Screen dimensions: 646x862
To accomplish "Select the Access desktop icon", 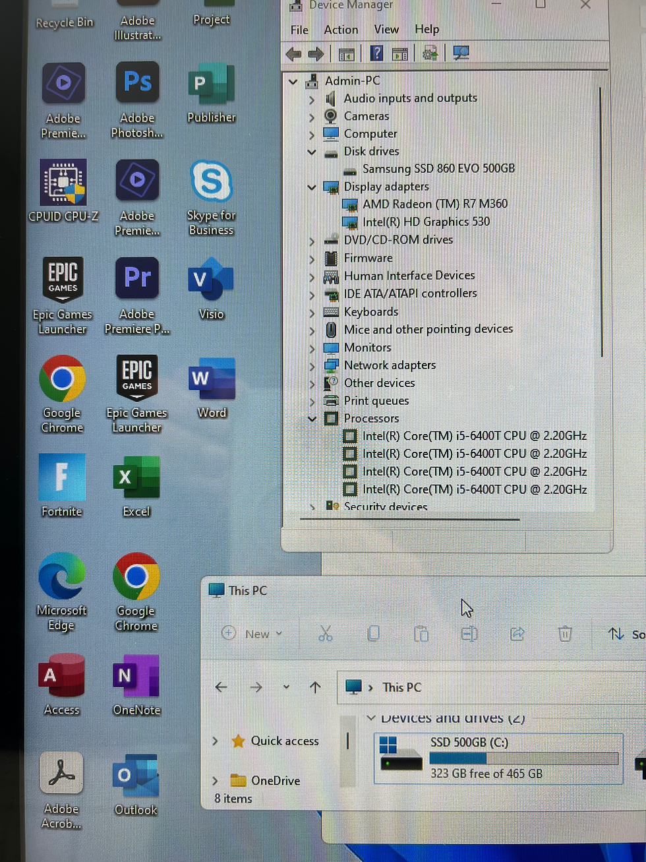I will point(61,684).
